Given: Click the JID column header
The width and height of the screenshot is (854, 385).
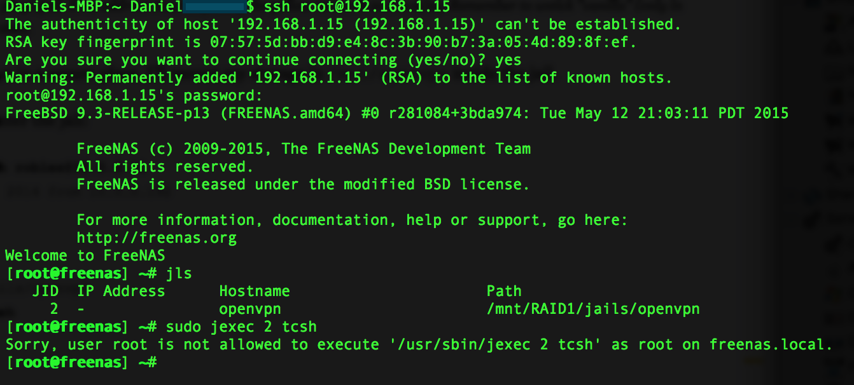Looking at the screenshot, I should tap(46, 292).
